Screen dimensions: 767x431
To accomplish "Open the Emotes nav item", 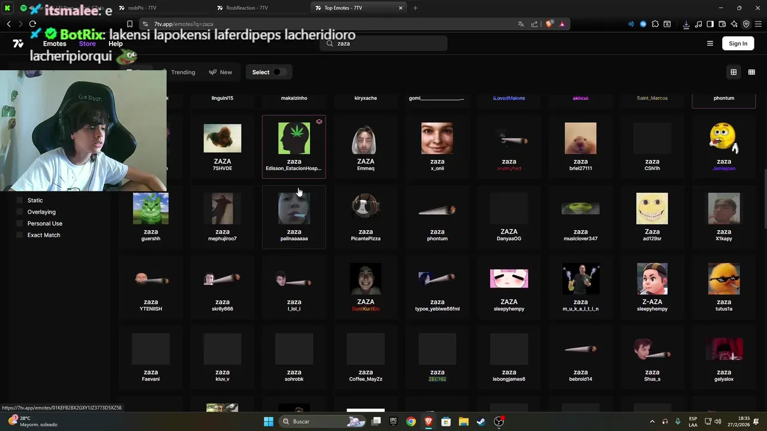I will (55, 44).
